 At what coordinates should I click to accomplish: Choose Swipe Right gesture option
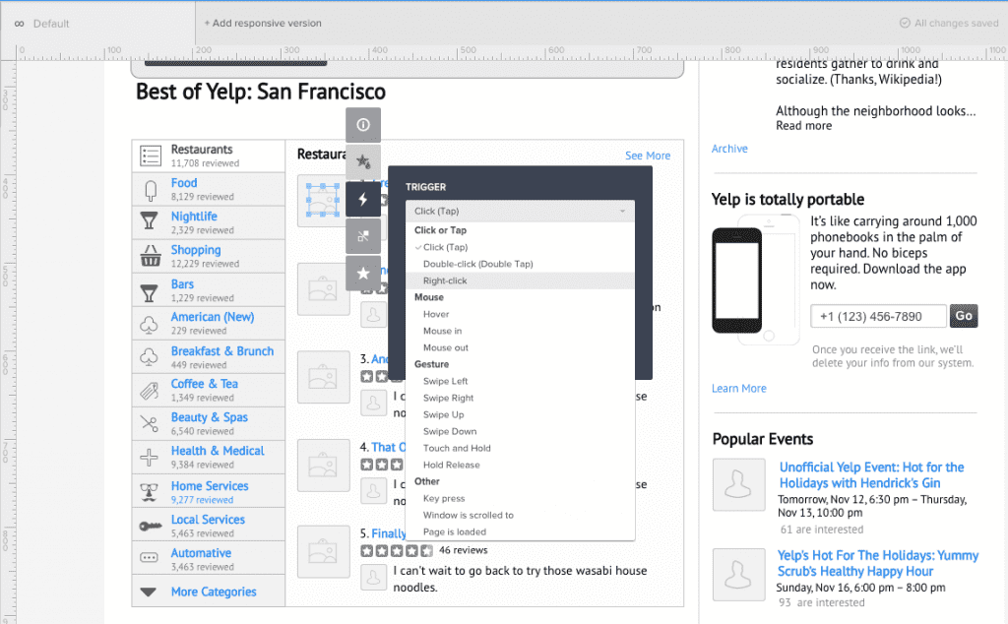tap(520, 398)
